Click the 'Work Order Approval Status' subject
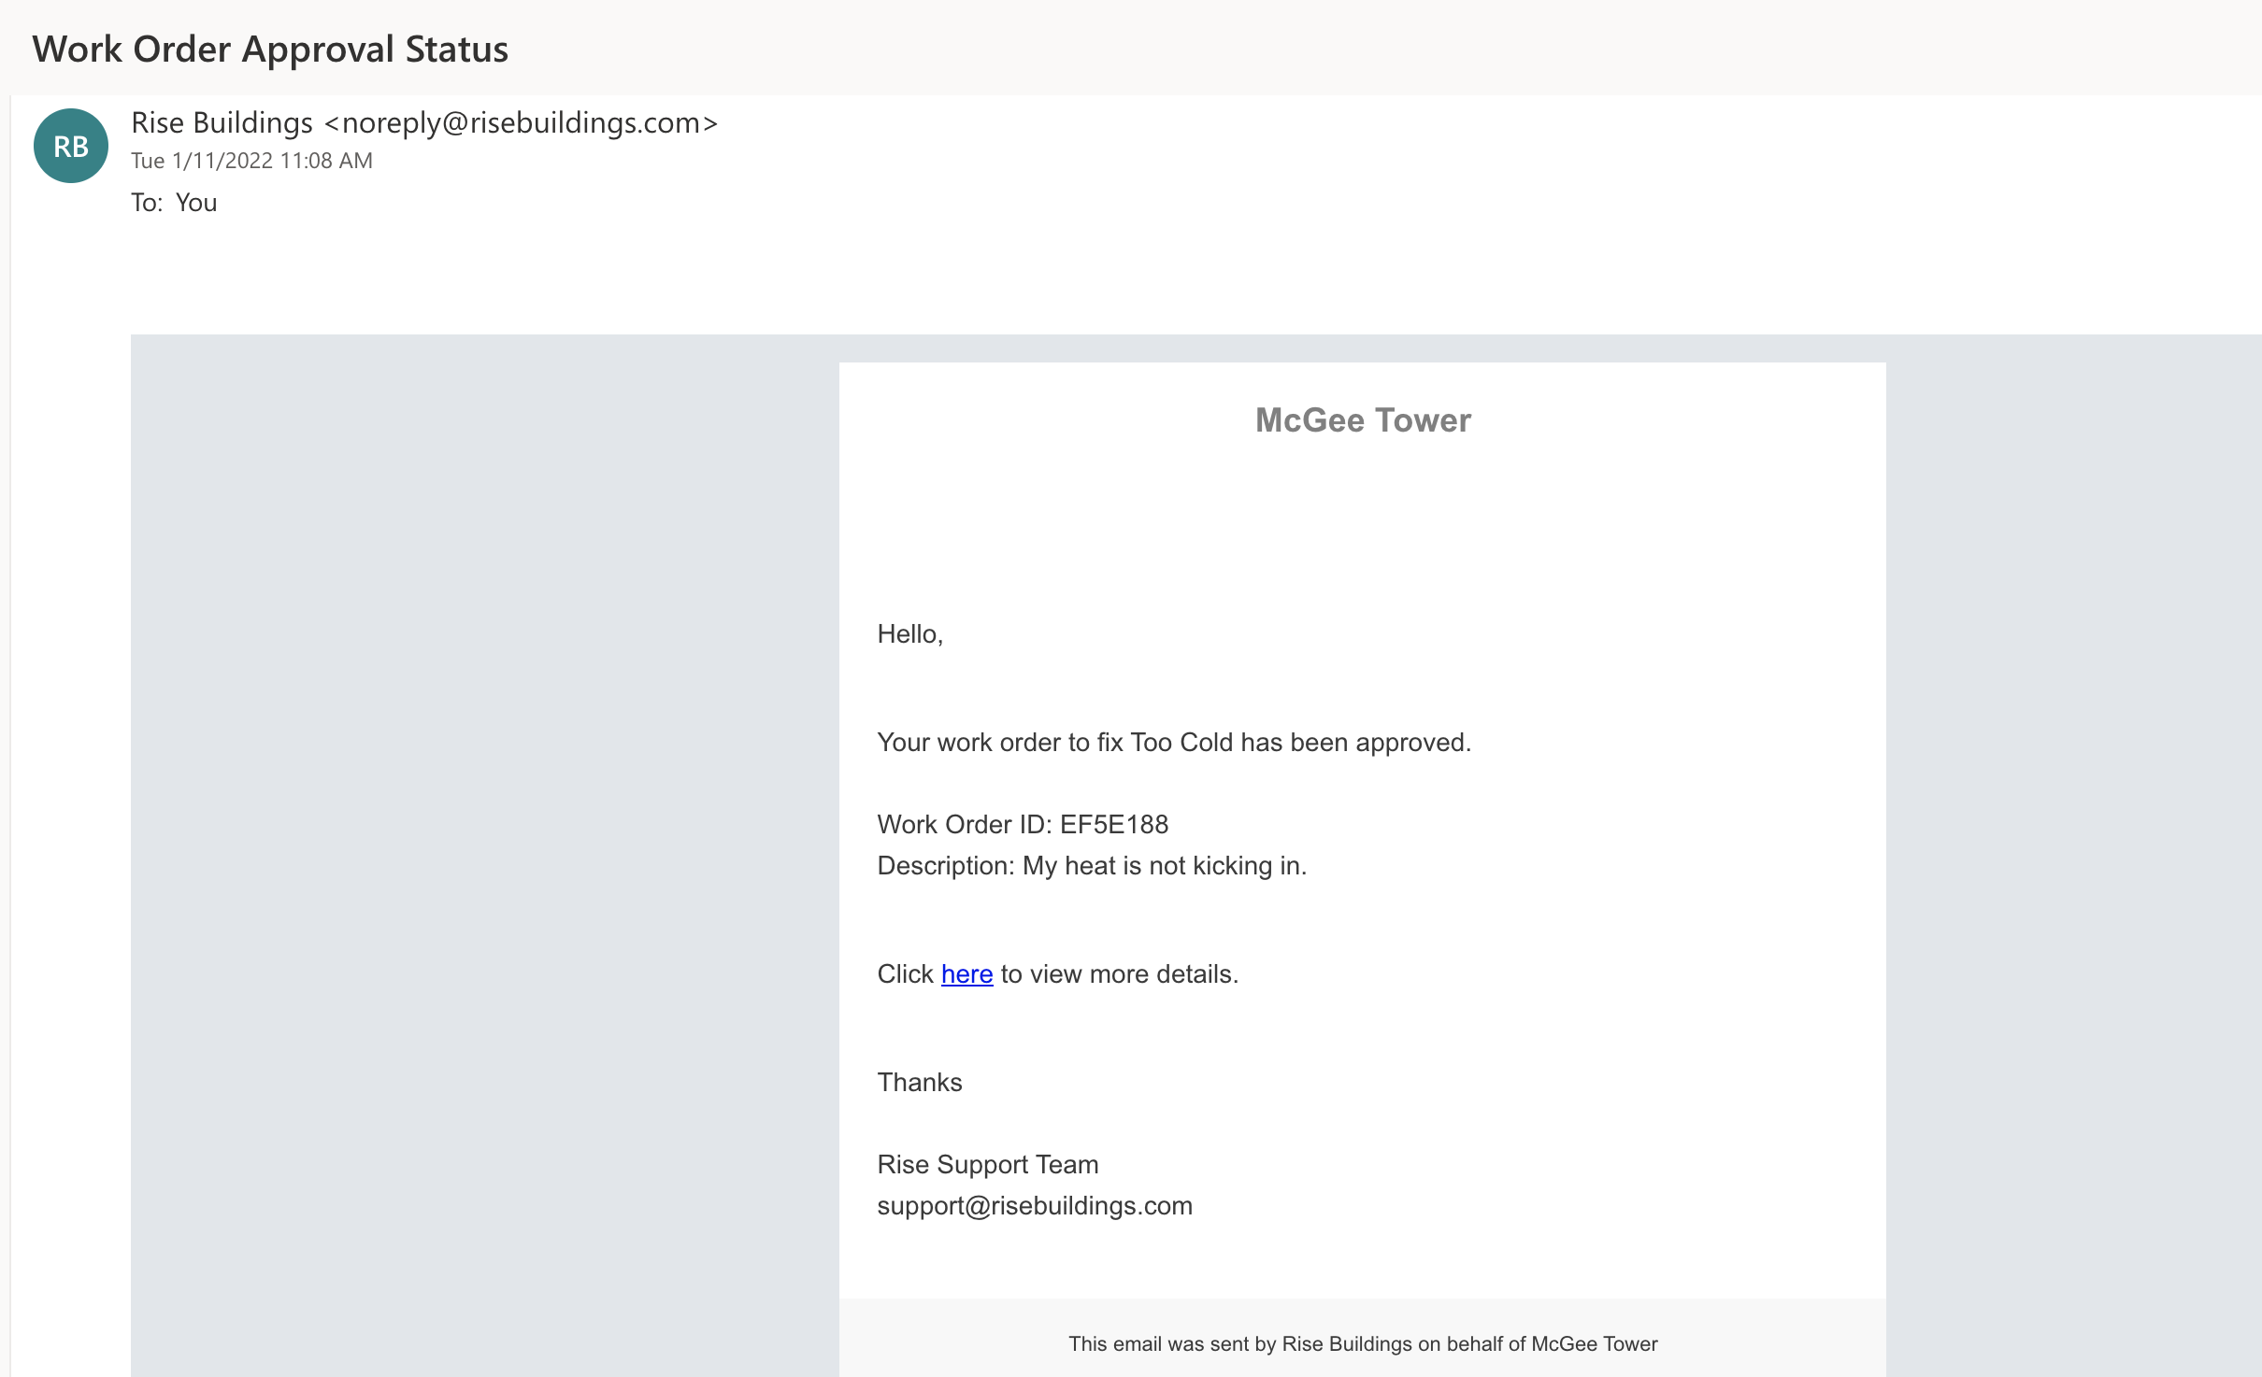Image resolution: width=2262 pixels, height=1377 pixels. coord(270,49)
